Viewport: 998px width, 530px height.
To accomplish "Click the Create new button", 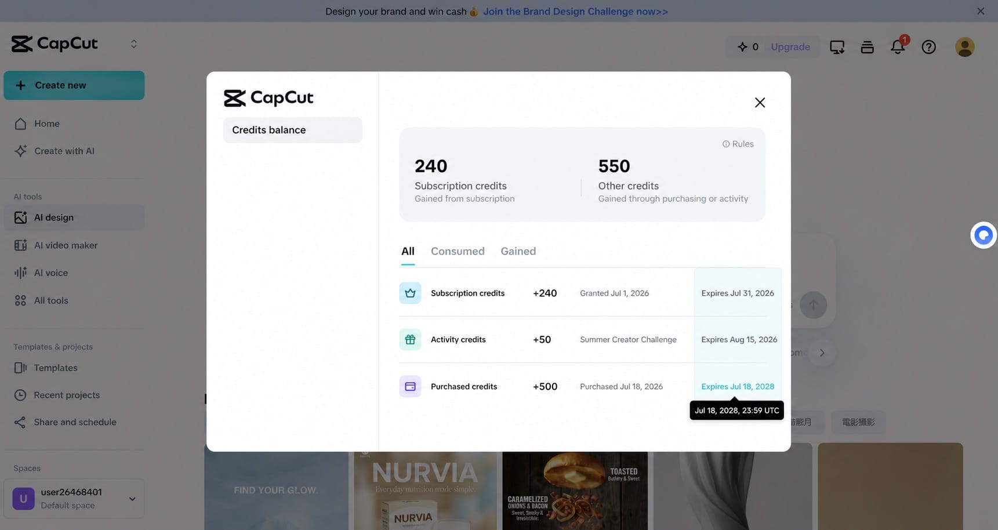I will tap(74, 85).
